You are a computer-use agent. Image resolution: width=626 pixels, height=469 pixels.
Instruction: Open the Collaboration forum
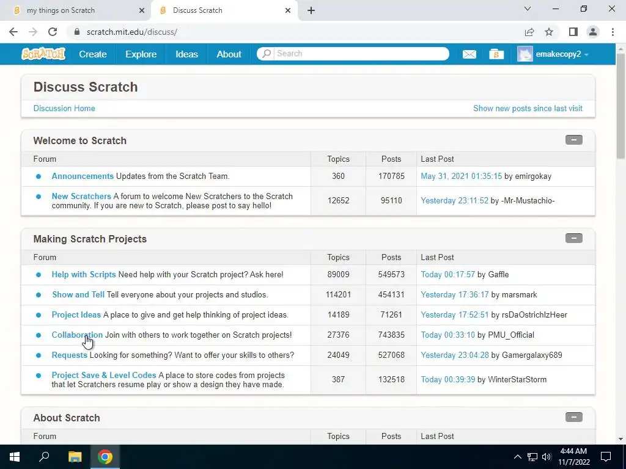[77, 335]
